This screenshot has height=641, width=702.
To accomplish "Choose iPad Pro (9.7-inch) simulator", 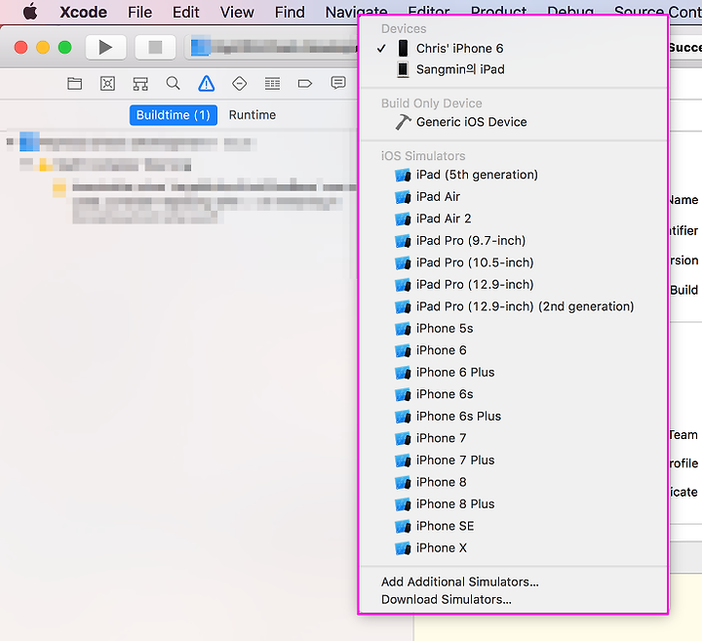I will 513,241.
